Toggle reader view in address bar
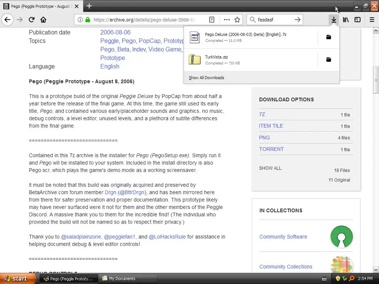Image resolution: width=379 pixels, height=284 pixels. pyautogui.click(x=211, y=20)
